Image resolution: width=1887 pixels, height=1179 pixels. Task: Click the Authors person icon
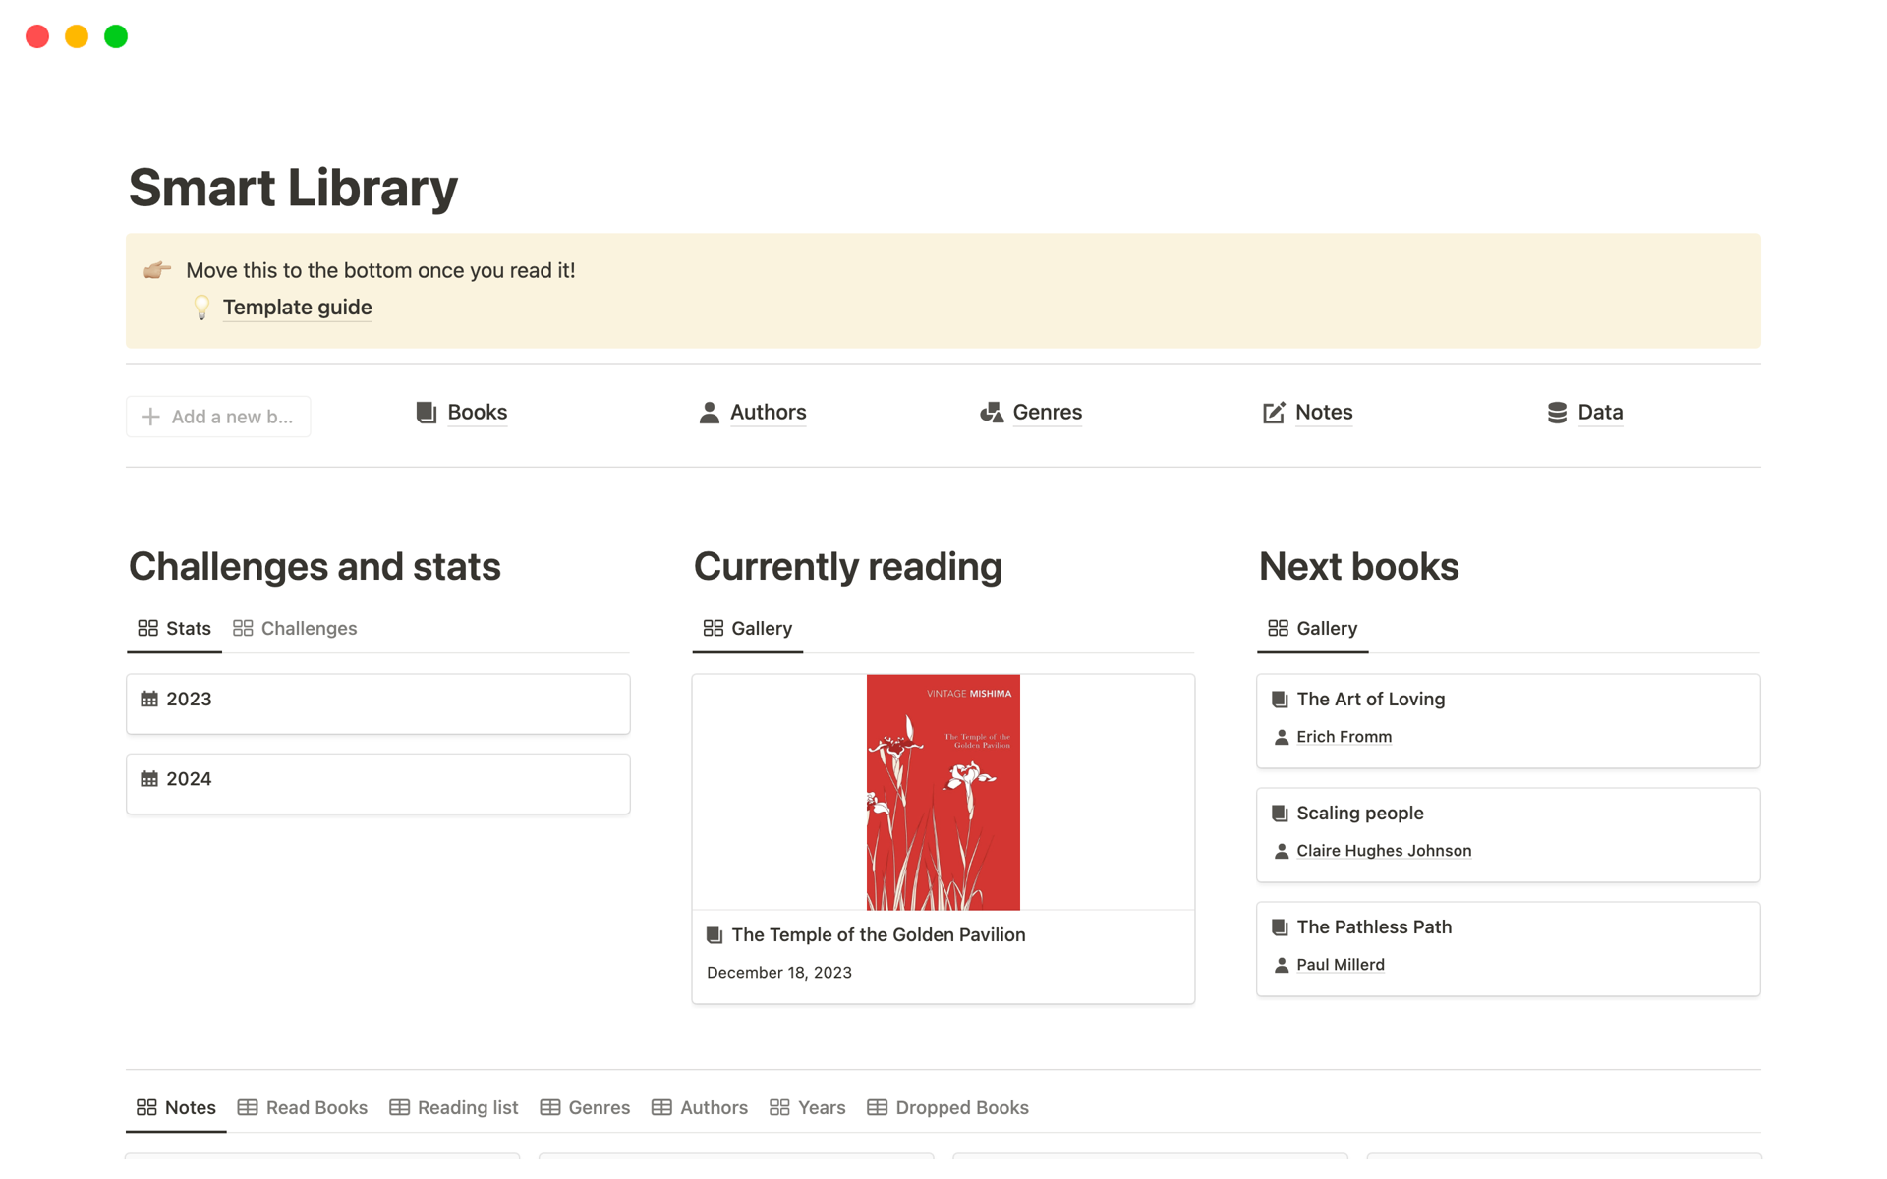pyautogui.click(x=708, y=413)
